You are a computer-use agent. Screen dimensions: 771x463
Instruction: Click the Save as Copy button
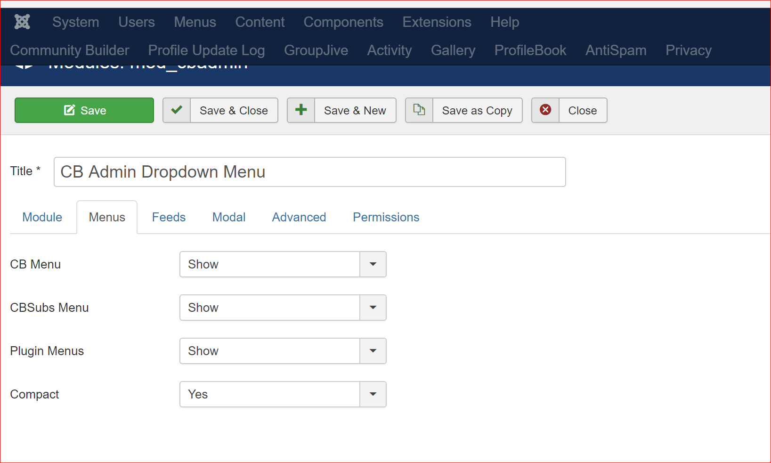tap(464, 110)
